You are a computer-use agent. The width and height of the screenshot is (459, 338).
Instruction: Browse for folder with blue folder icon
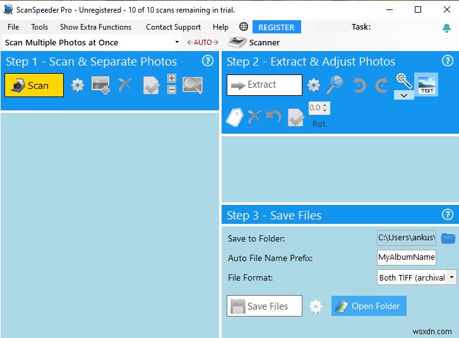point(448,238)
